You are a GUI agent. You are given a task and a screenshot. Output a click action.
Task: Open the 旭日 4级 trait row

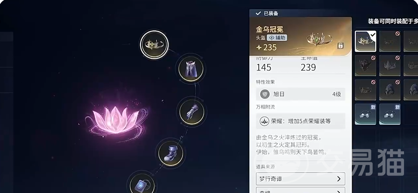300,94
